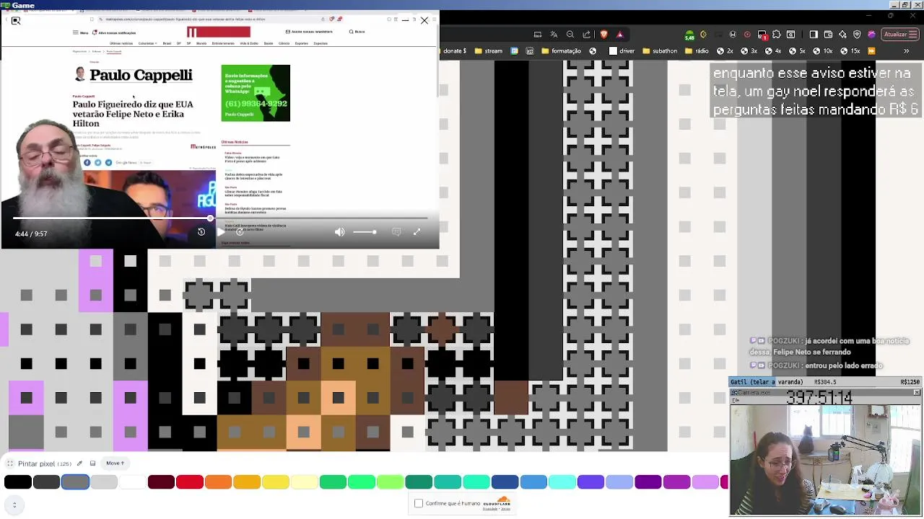Click the VPN shield icon in the toolbar
This screenshot has width=924, height=519.
[x=857, y=34]
